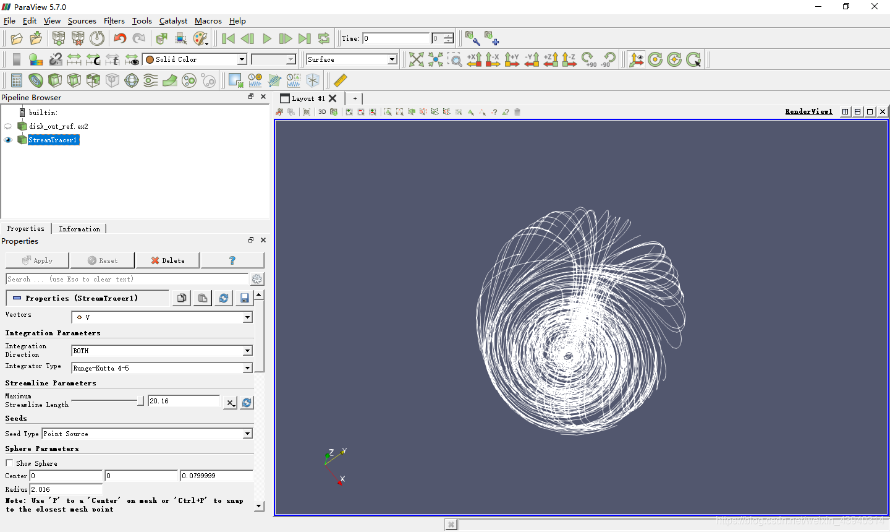Screen dimensions: 890x532
Task: Toggle visibility eye of disk_out_ref.ex2
Action: pos(8,126)
